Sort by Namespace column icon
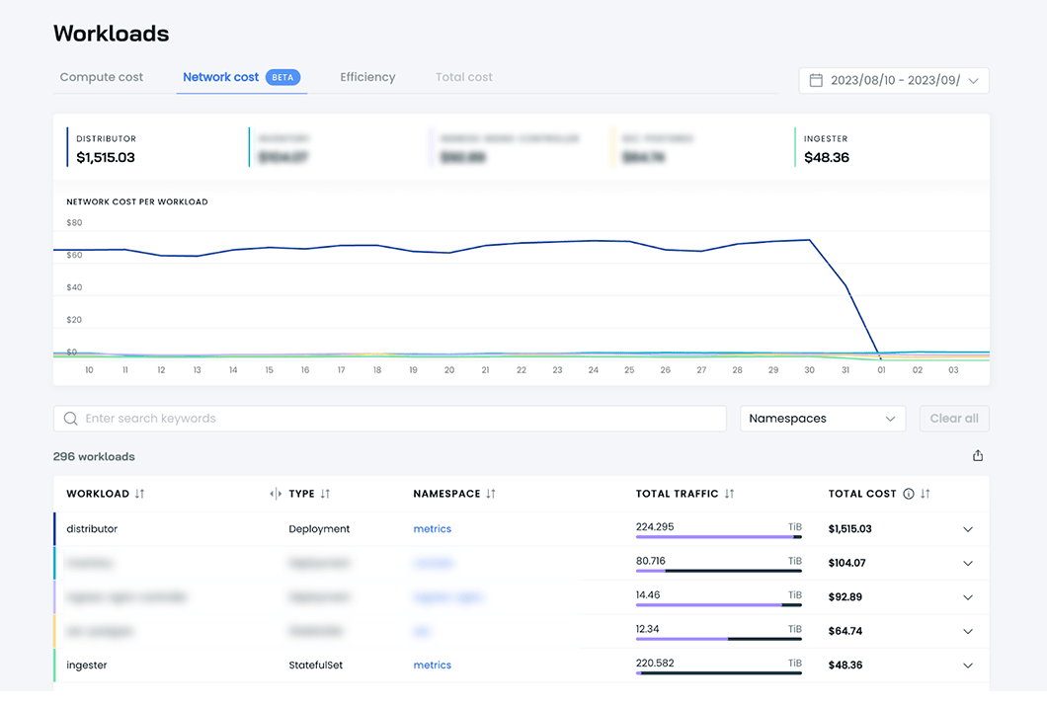This screenshot has width=1047, height=705. pyautogui.click(x=491, y=494)
